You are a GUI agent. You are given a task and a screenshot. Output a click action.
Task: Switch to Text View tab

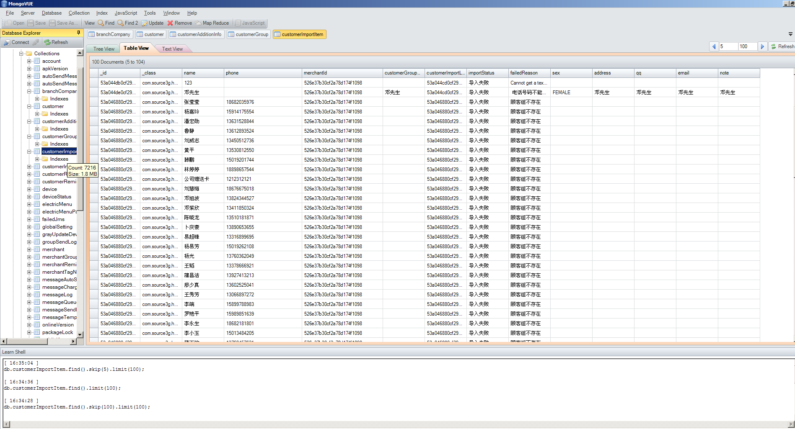click(x=172, y=49)
